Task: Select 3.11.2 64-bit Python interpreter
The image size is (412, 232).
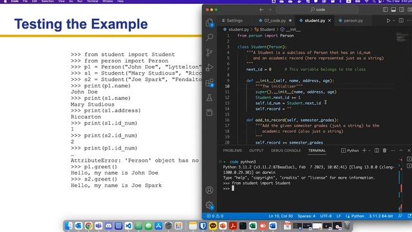Action: [x=380, y=216]
